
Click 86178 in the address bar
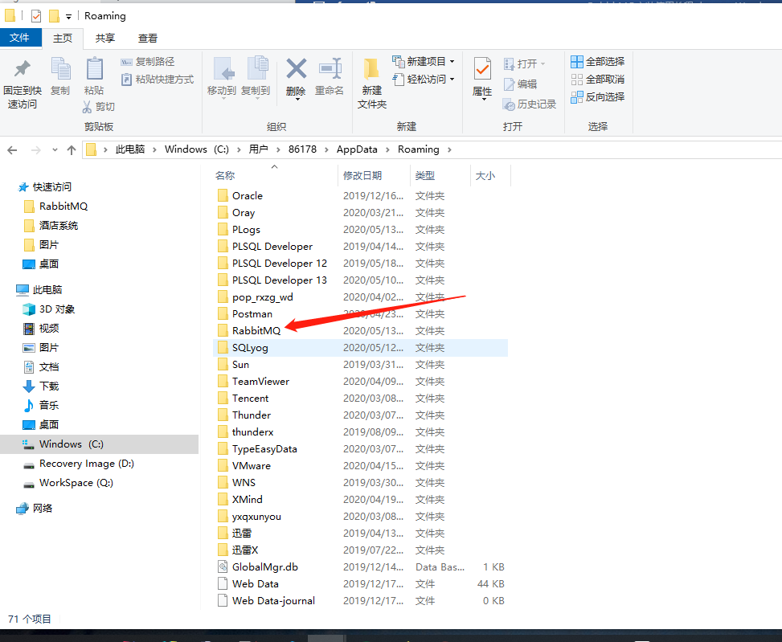[302, 149]
